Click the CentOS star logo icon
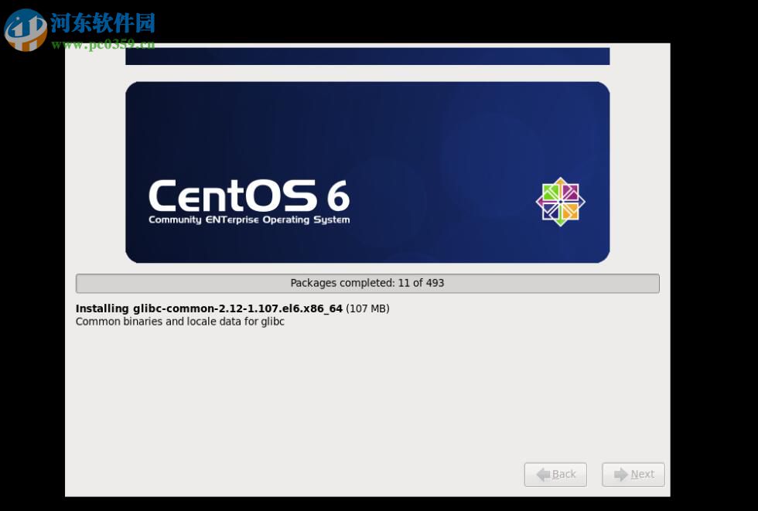 coord(560,201)
